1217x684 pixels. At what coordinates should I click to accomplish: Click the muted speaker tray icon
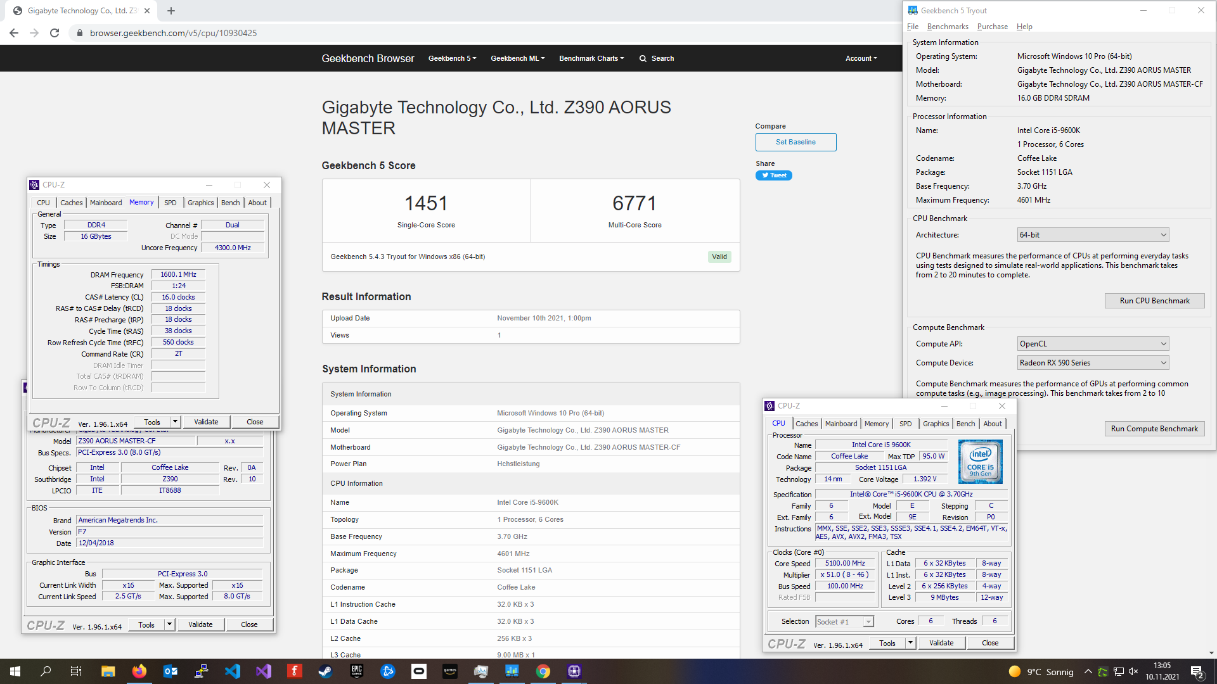coord(1133,672)
